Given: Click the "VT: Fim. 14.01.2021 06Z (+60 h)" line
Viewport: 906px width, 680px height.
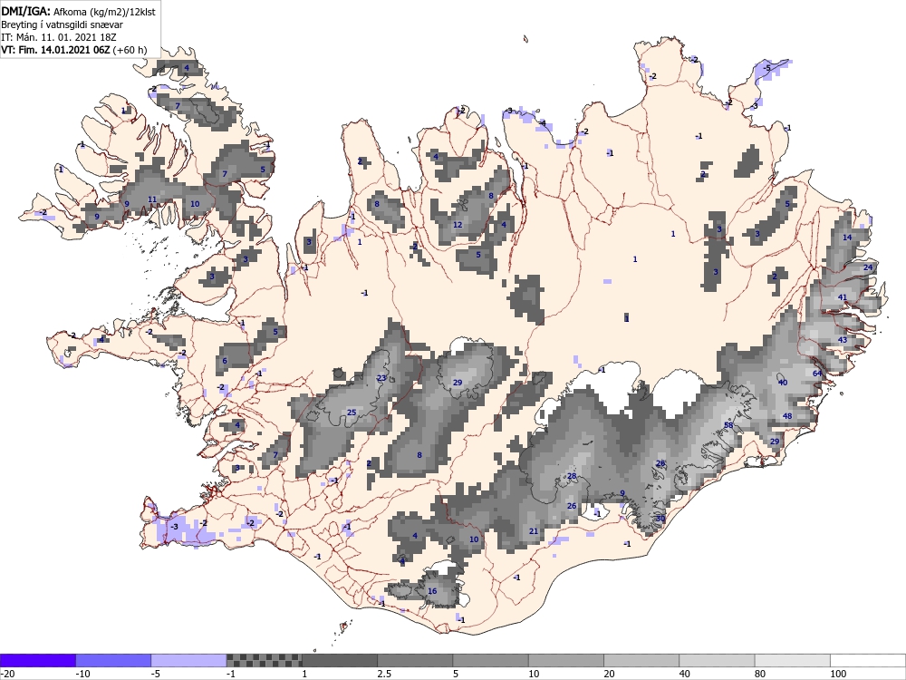Looking at the screenshot, I should (74, 50).
